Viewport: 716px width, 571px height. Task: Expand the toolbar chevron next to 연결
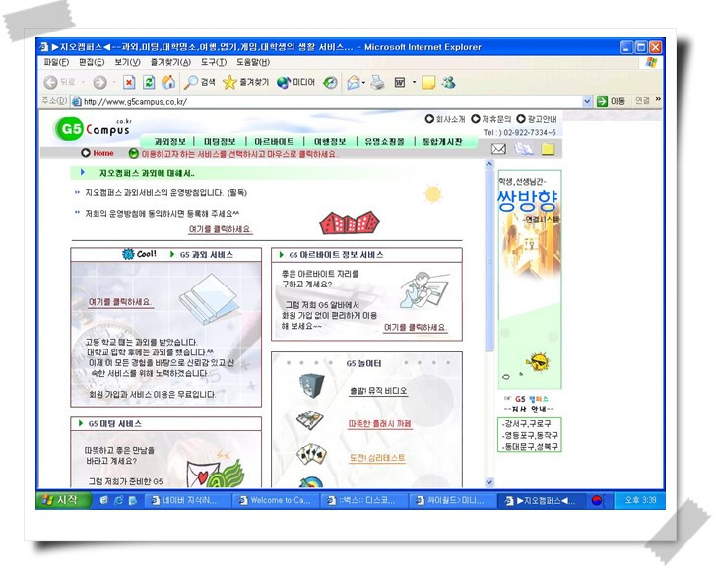(x=658, y=99)
